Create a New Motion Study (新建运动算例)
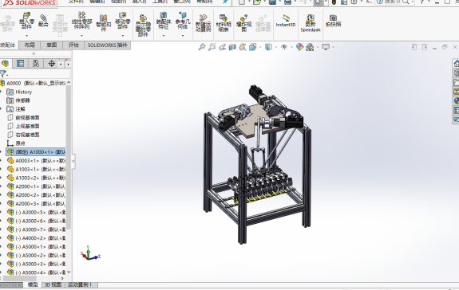Screen dimensions: 459x290 [x=203, y=23]
